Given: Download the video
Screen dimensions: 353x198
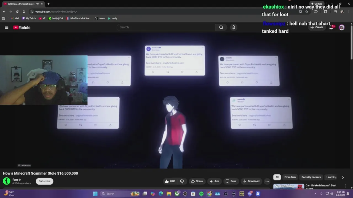Looking at the screenshot, I should [x=251, y=181].
